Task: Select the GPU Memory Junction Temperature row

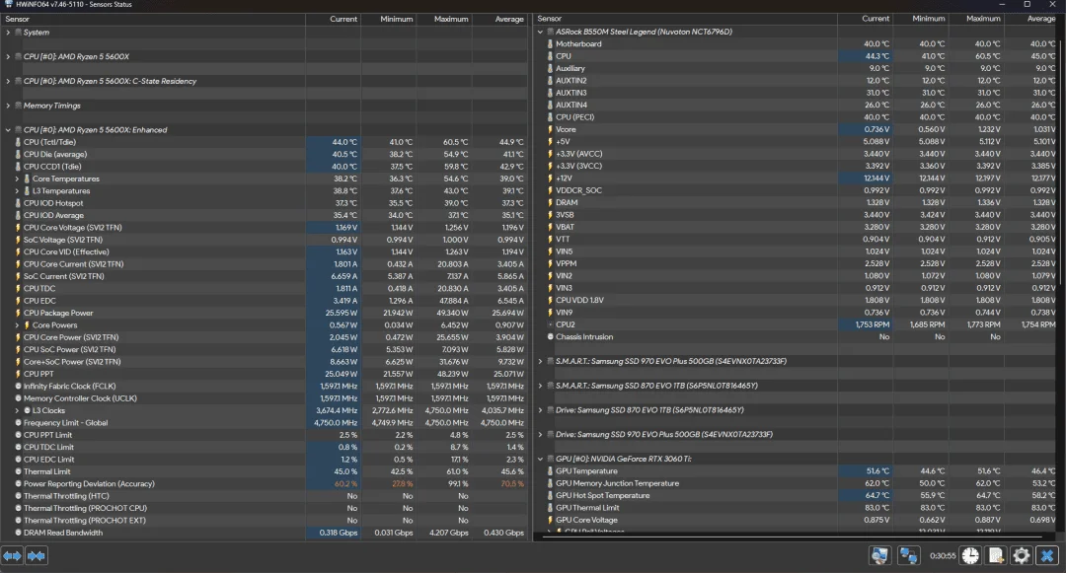Action: click(x=797, y=483)
